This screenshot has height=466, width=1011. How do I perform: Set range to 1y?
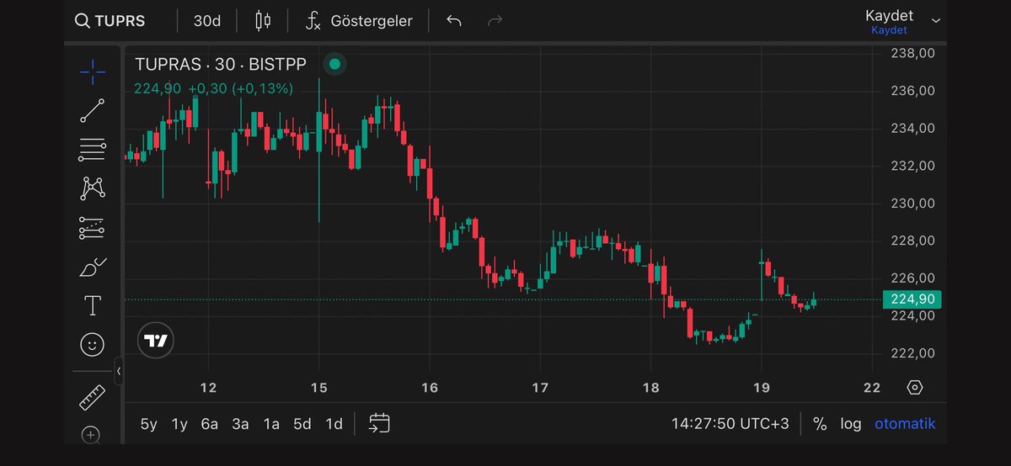coord(179,424)
